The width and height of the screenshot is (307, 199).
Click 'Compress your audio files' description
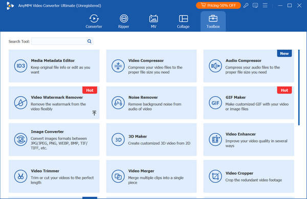pyautogui.click(x=253, y=70)
